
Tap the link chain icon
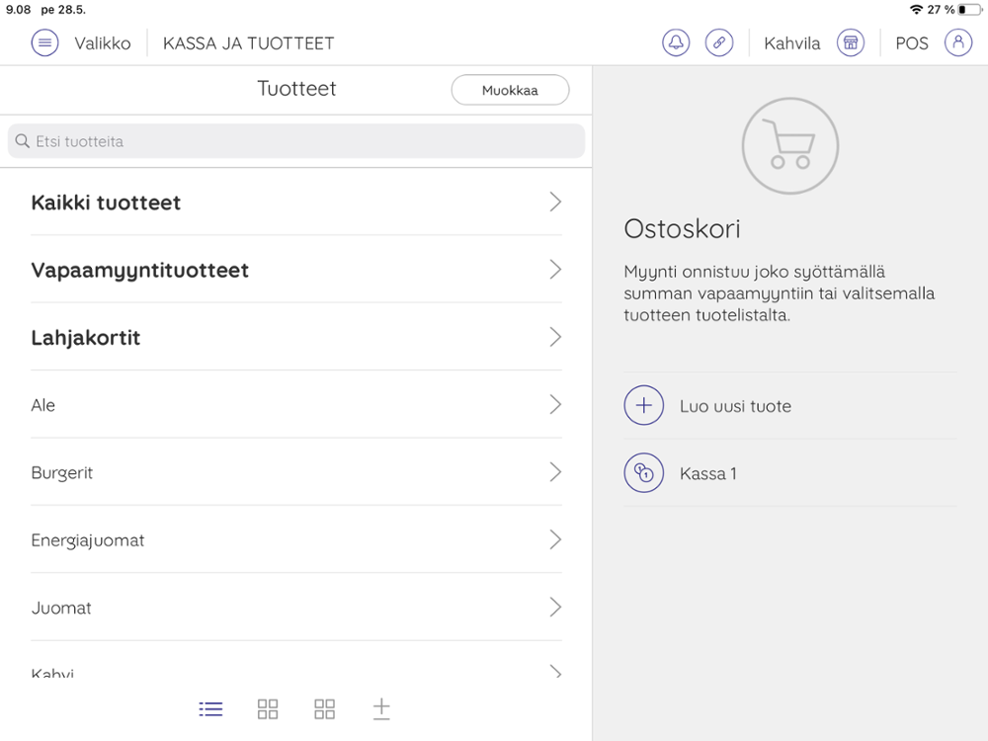pos(719,43)
